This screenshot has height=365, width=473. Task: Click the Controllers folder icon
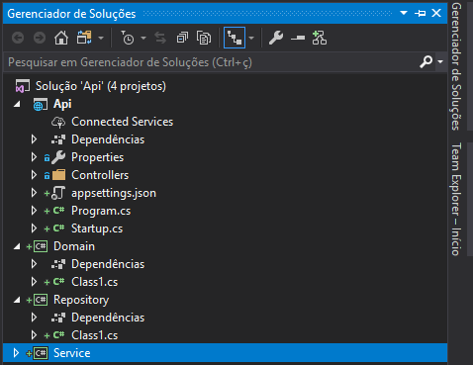pyautogui.click(x=58, y=175)
